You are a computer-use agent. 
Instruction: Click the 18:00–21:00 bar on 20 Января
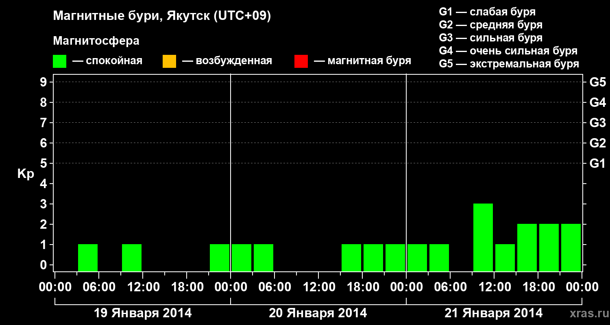pos(373,258)
